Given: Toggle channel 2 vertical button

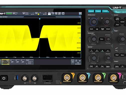Looking at the screenshot, I should point(97,50).
